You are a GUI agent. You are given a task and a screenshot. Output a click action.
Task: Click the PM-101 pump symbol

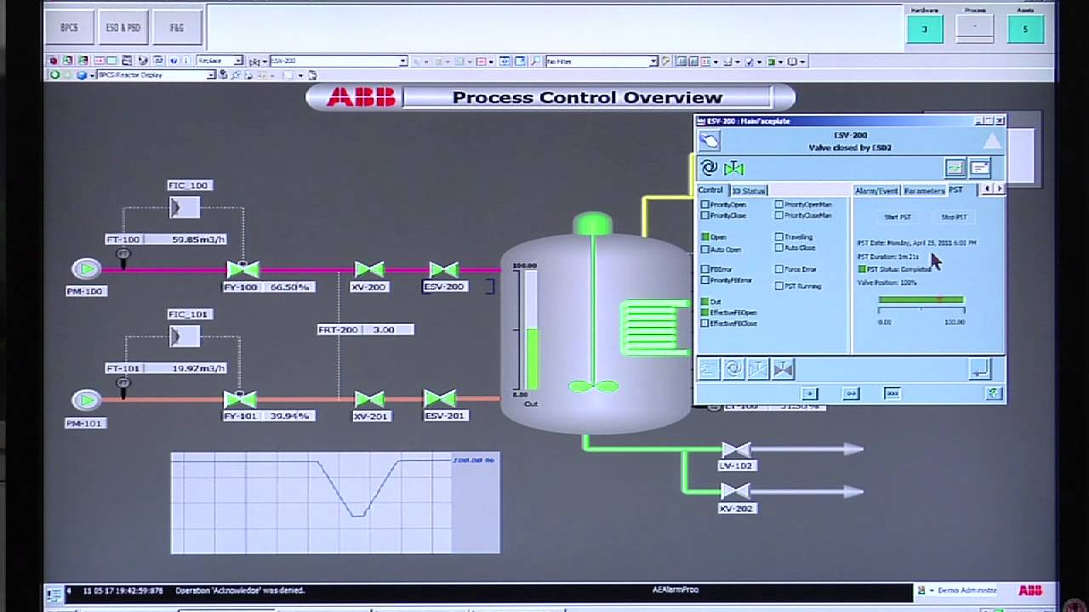coord(86,399)
